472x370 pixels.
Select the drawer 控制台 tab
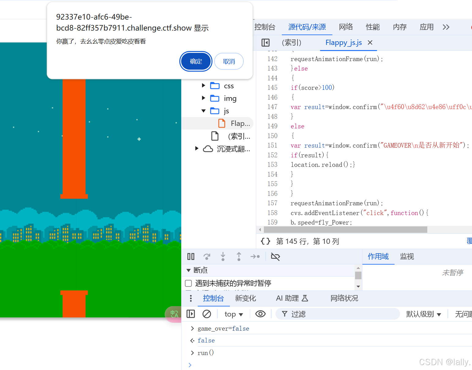coord(213,298)
